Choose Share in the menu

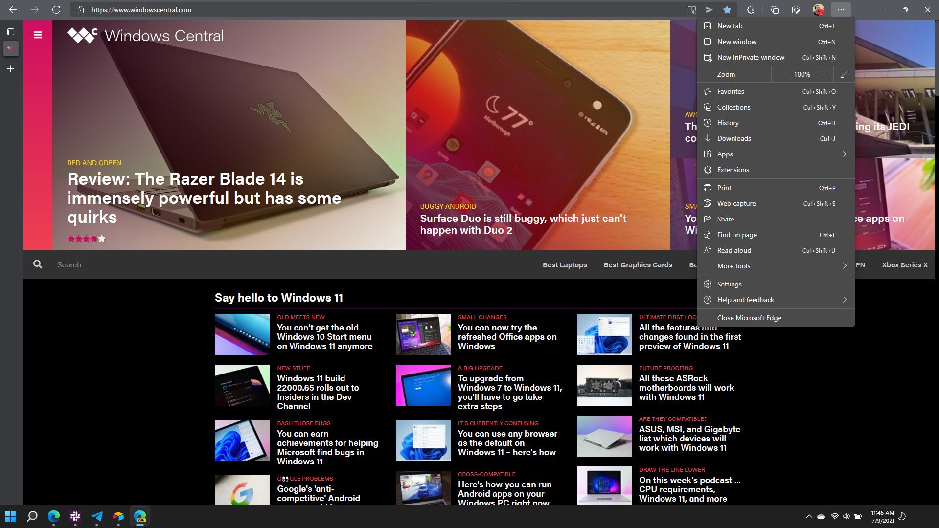coord(776,219)
